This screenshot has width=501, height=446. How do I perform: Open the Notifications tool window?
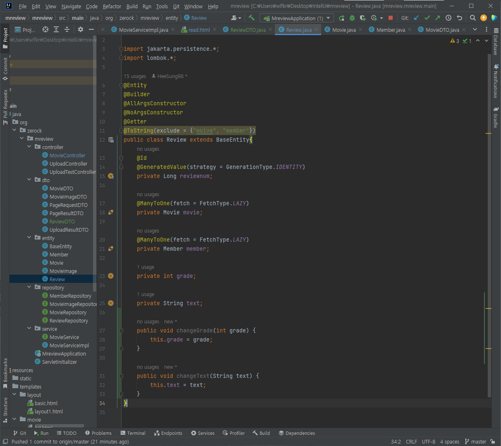pos(496,81)
